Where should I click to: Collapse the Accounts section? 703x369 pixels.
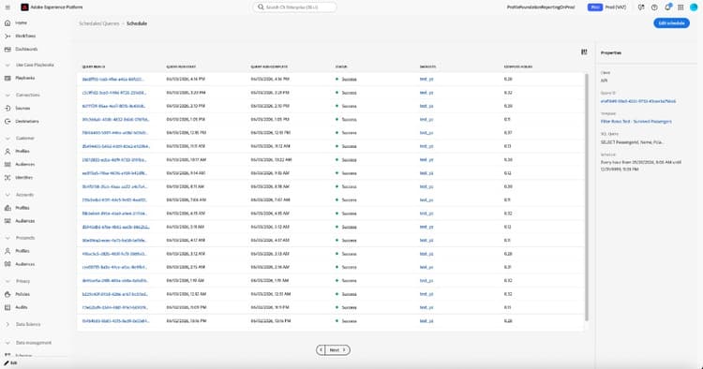pos(7,195)
